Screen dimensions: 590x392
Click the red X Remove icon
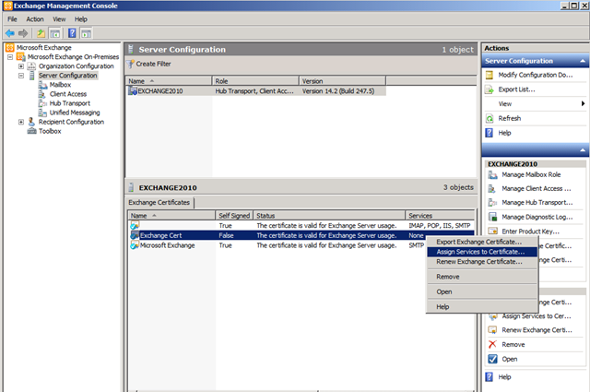492,345
